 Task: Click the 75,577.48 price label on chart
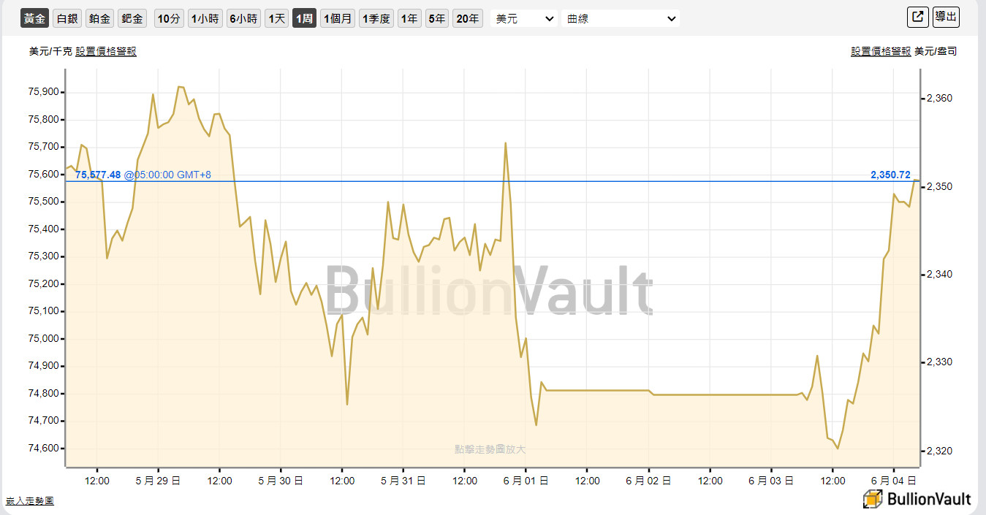pyautogui.click(x=98, y=175)
